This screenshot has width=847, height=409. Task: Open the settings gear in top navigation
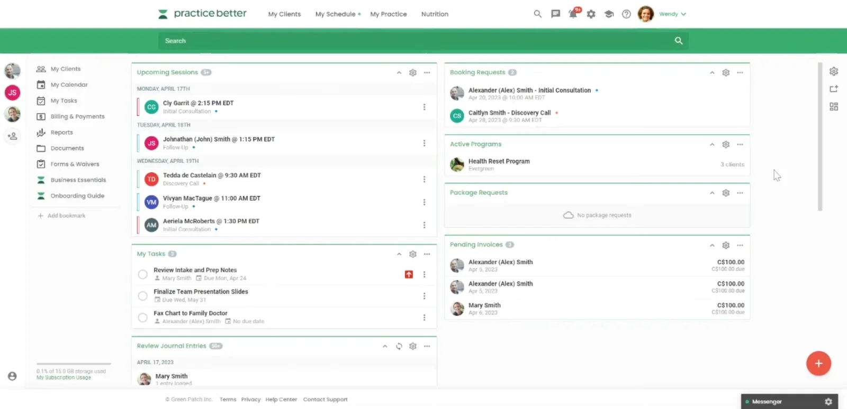pyautogui.click(x=591, y=14)
